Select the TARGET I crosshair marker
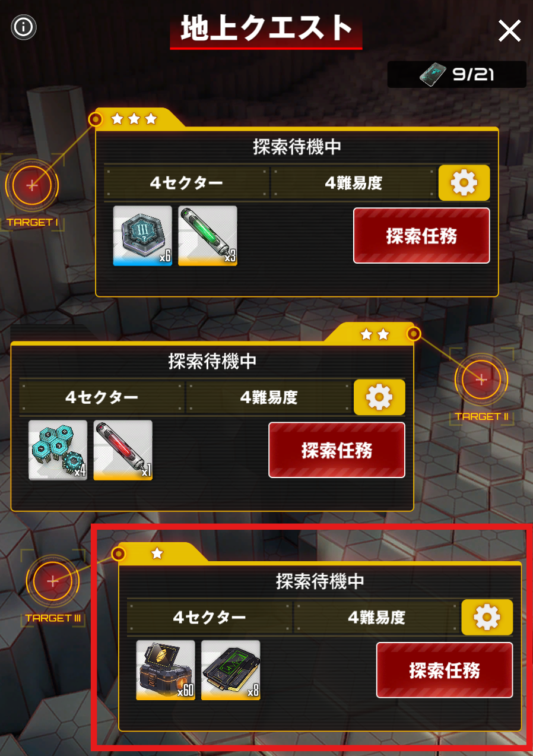The height and width of the screenshot is (756, 533). click(x=32, y=185)
